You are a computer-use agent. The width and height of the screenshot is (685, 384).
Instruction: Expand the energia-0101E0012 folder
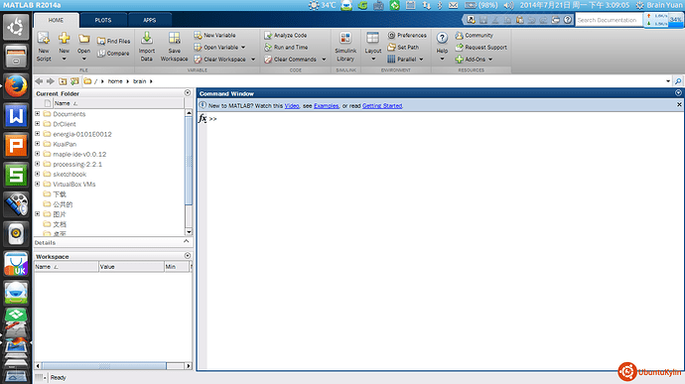coord(38,134)
